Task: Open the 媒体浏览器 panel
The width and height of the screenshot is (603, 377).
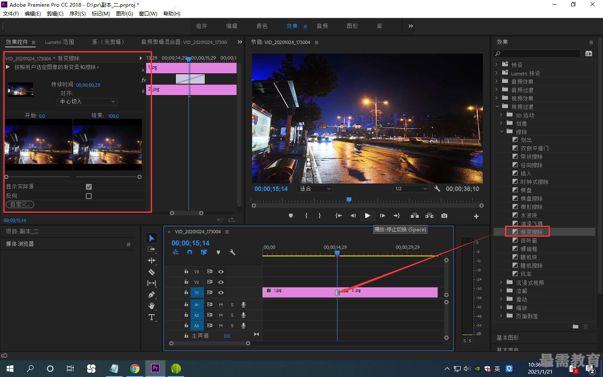Action: click(20, 244)
